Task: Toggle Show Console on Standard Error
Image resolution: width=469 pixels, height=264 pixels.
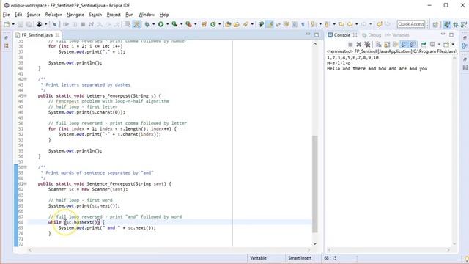Action: 413,44
